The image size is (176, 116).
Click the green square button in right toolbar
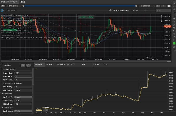tap(174, 43)
